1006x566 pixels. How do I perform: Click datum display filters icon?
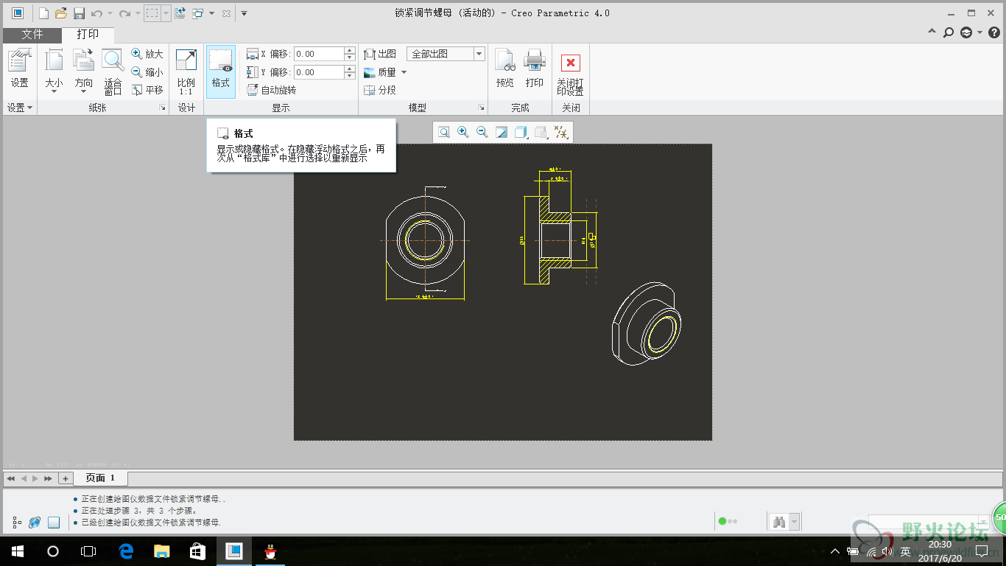(560, 132)
